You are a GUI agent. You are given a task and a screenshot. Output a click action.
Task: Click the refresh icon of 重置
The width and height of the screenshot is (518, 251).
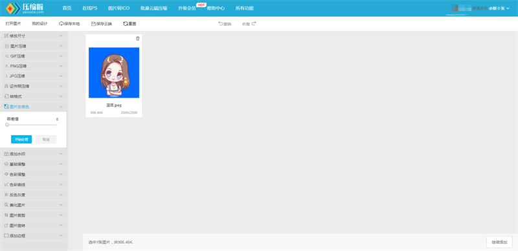coord(125,24)
